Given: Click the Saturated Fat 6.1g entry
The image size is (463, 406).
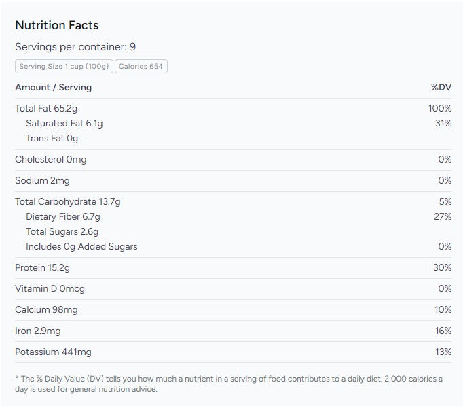Looking at the screenshot, I should pos(64,123).
